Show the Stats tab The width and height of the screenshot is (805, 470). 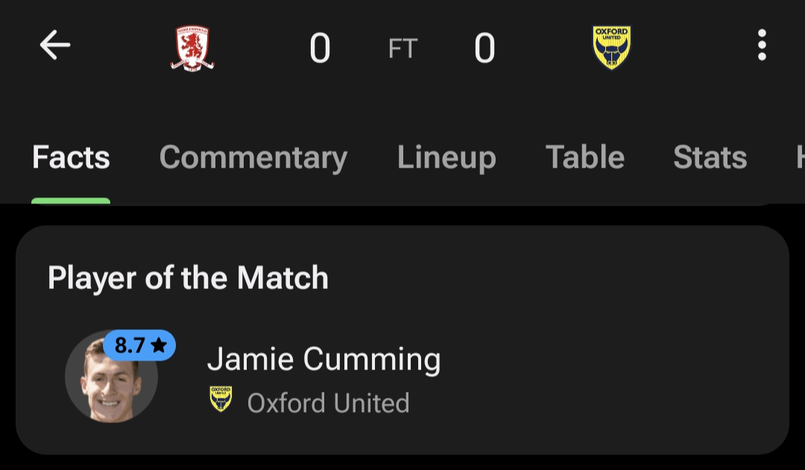tap(710, 158)
